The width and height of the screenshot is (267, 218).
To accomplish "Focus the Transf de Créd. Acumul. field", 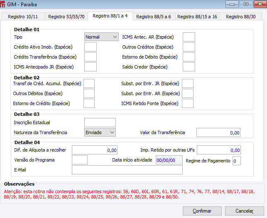I will click(x=89, y=83).
